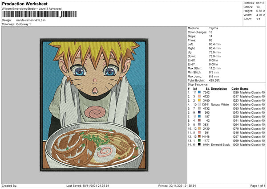This screenshot has height=189, width=267.
Task: Select the peach swatch in stop row 2
Action: (199, 96)
